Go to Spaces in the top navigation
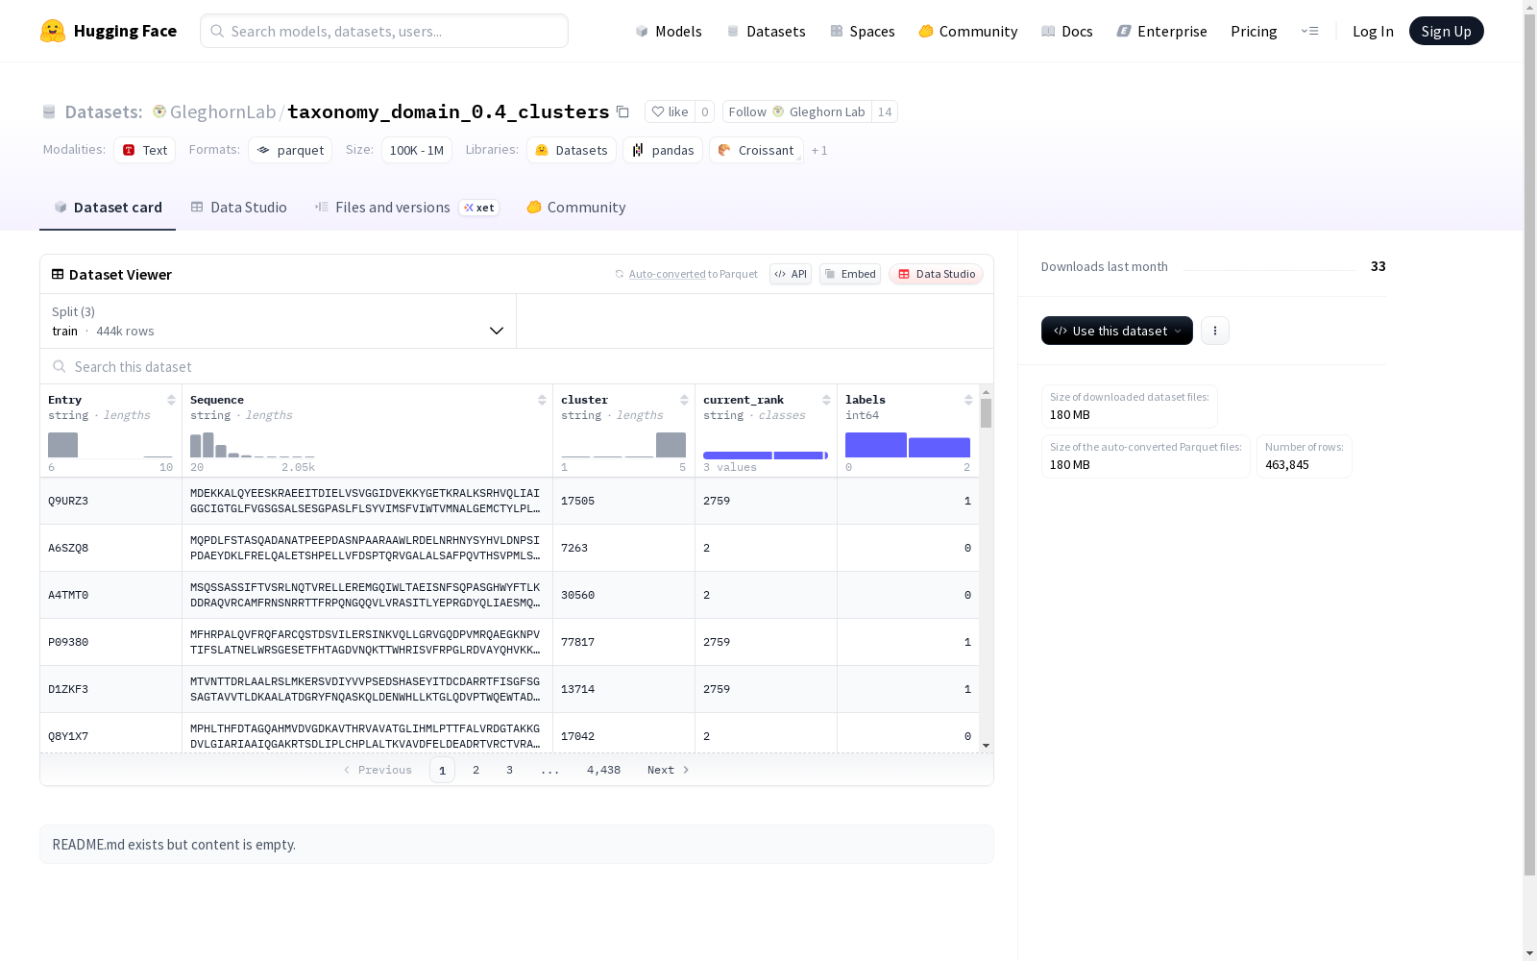The image size is (1537, 961). (863, 31)
